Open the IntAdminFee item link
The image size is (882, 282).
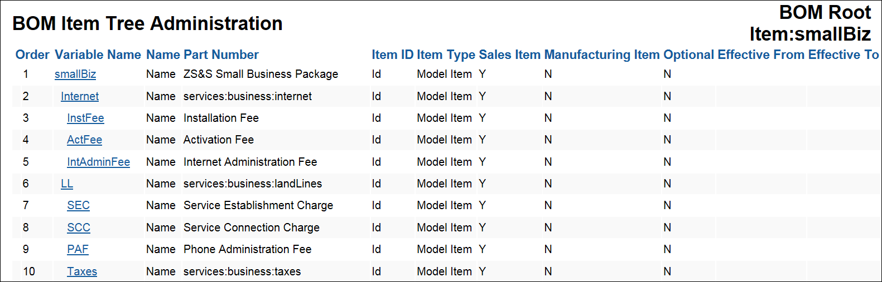point(98,162)
